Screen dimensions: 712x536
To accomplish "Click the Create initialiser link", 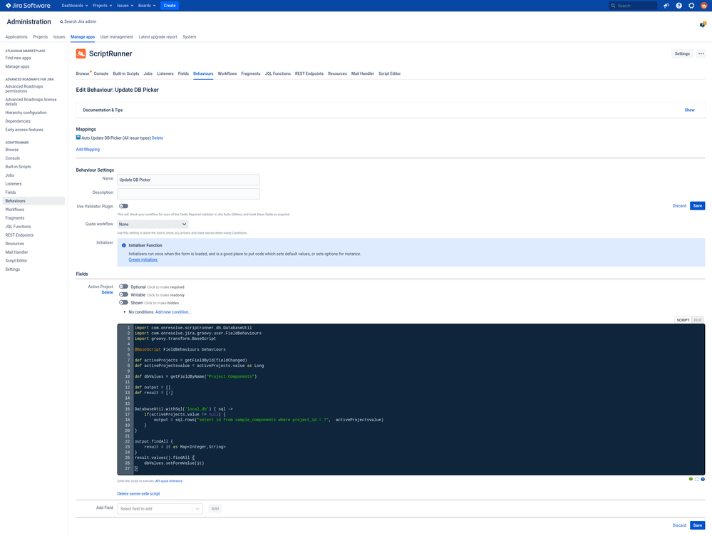I will [x=143, y=259].
